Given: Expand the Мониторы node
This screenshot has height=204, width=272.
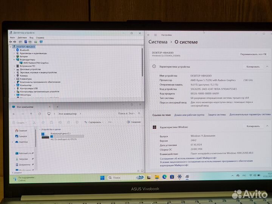Looking at the screenshot, I should (14, 95).
